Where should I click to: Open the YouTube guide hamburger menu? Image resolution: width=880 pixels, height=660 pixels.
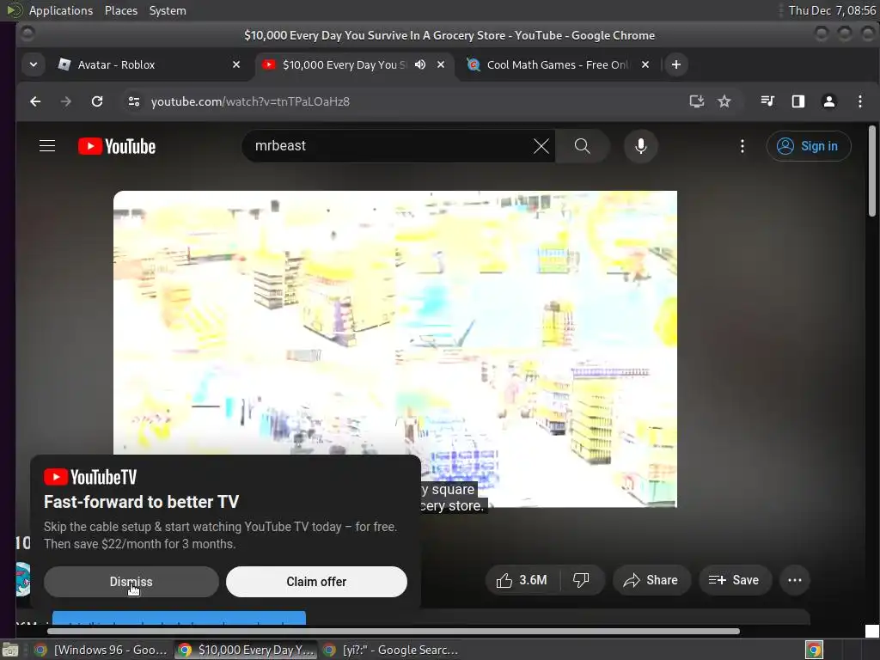(x=47, y=146)
